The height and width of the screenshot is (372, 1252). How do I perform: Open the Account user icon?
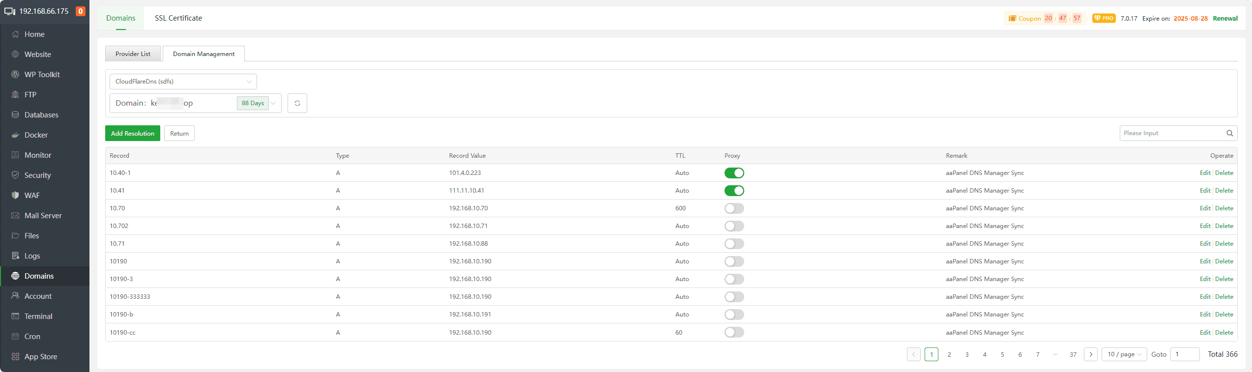pyautogui.click(x=15, y=296)
